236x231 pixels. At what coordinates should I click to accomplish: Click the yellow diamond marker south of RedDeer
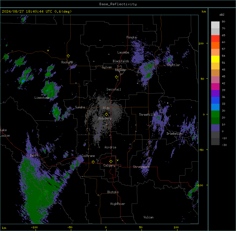coord(117,77)
